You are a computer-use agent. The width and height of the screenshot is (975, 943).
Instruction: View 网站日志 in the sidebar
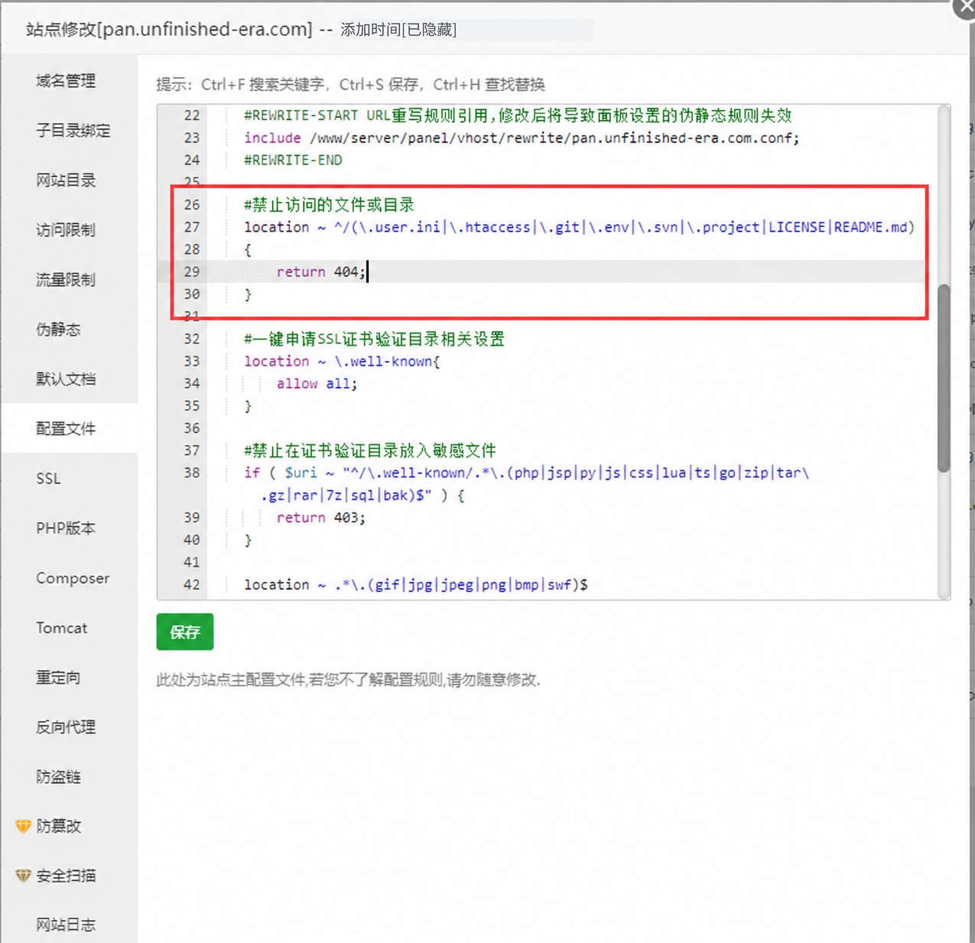(x=66, y=925)
